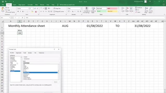Open the font name dropdown

coord(29,9)
